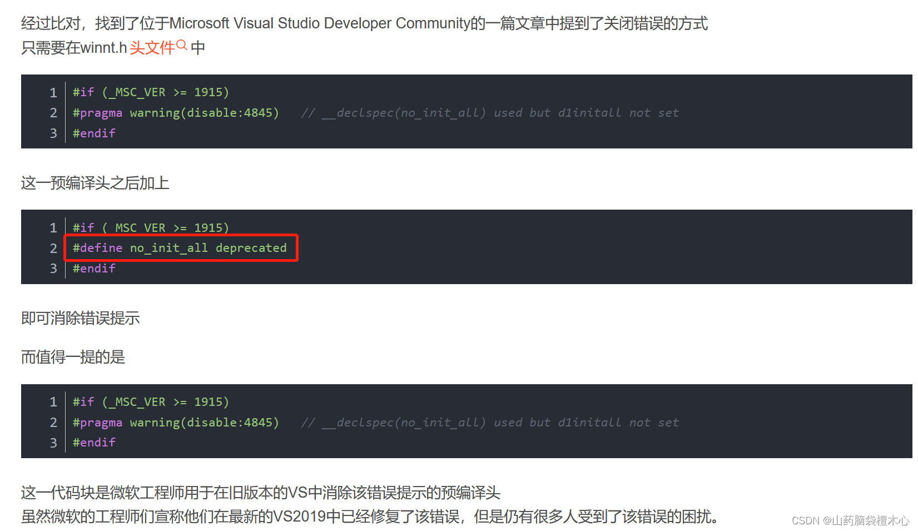Click '#pragma warning(disable:4845)' in first code block

coord(176,113)
